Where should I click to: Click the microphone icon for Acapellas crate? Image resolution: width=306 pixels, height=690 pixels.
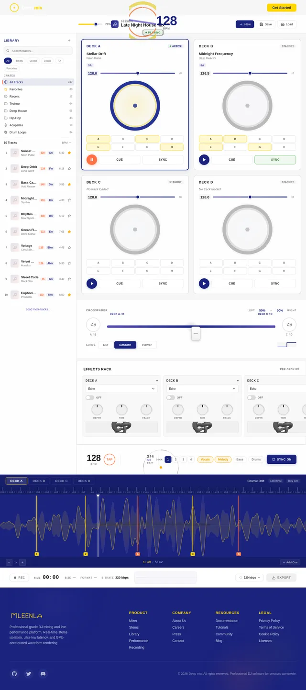pos(6,125)
